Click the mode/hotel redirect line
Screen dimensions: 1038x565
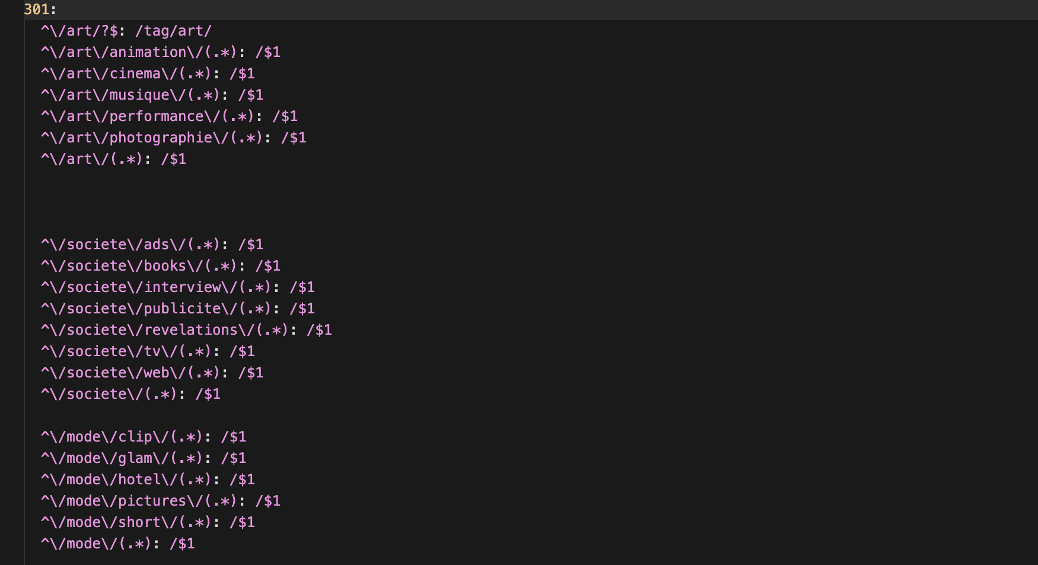pos(147,480)
